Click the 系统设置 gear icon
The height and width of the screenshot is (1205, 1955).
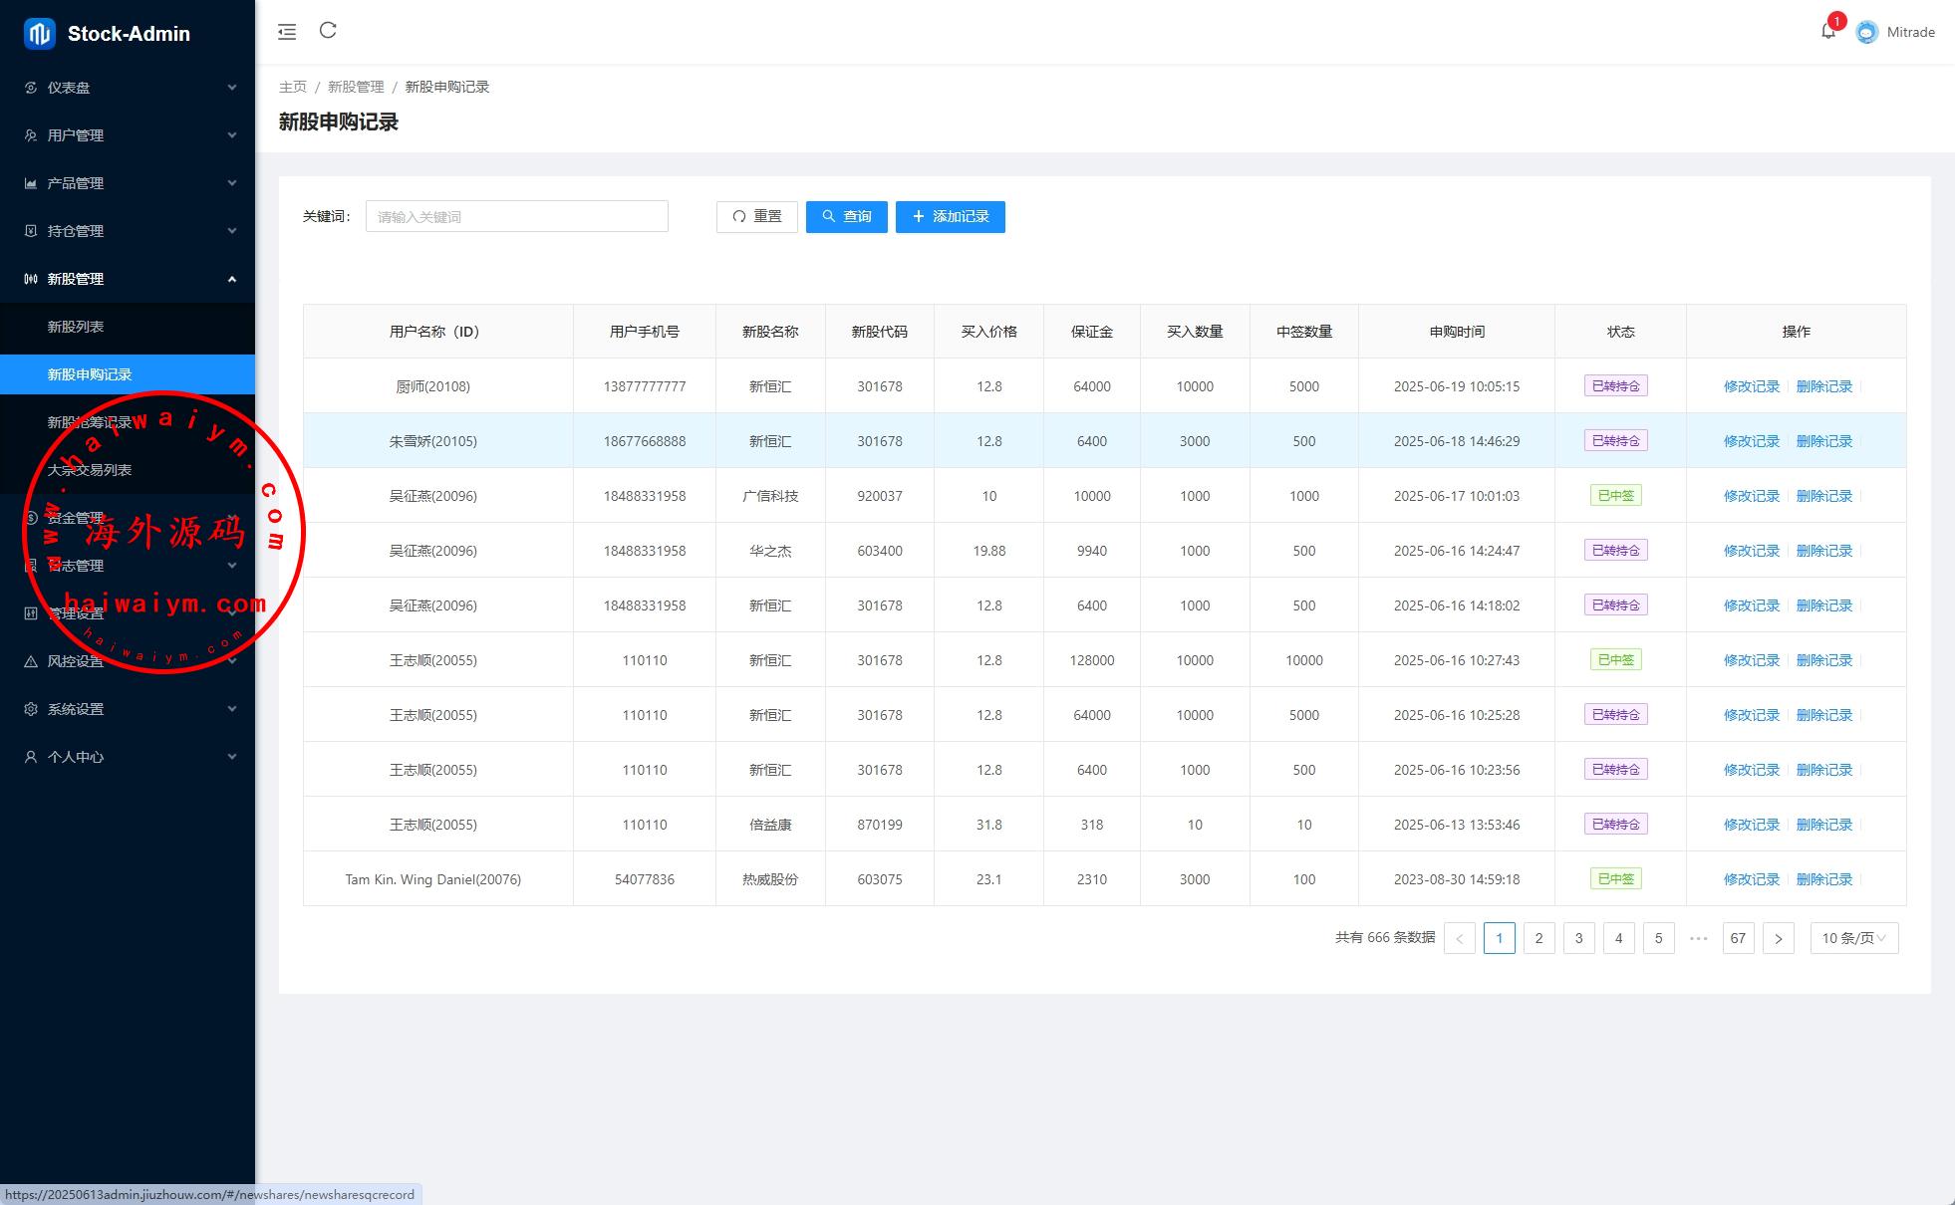tap(31, 709)
